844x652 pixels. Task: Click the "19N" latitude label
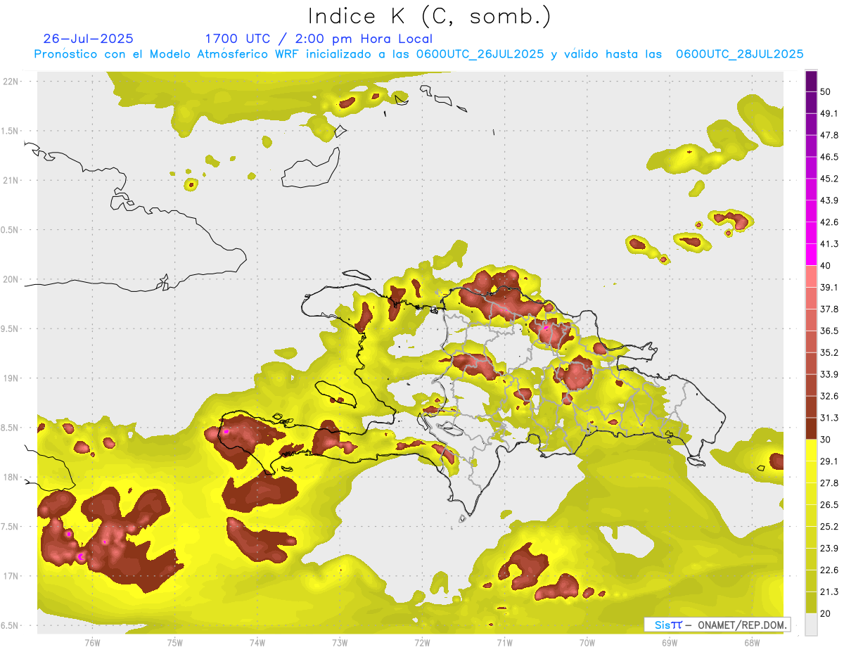click(x=11, y=378)
